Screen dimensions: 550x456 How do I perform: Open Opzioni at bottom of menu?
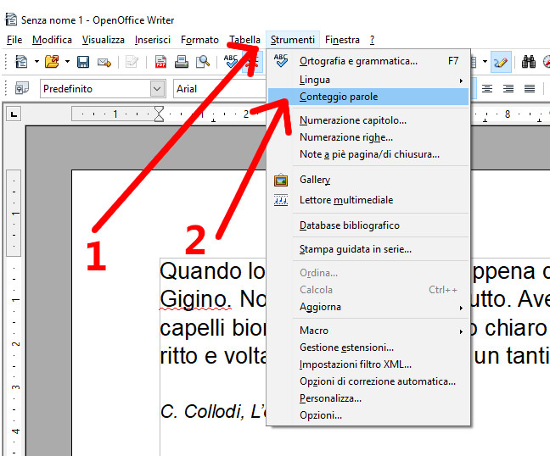pyautogui.click(x=368, y=415)
